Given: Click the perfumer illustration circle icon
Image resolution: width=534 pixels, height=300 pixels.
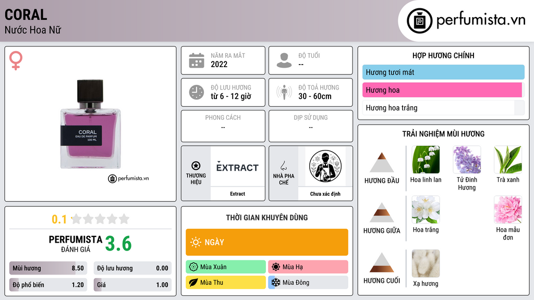Looking at the screenshot, I should [x=325, y=166].
